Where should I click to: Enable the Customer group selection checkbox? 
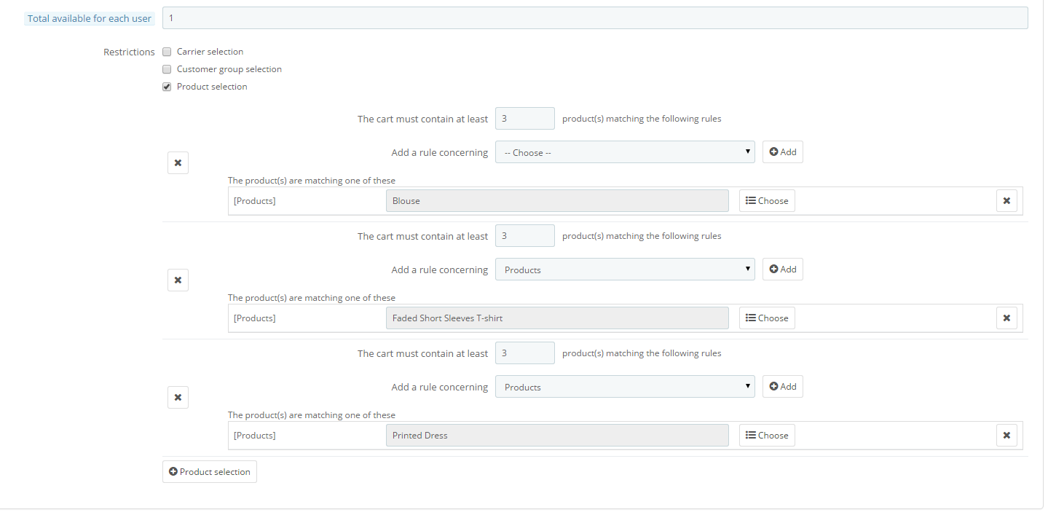click(168, 69)
